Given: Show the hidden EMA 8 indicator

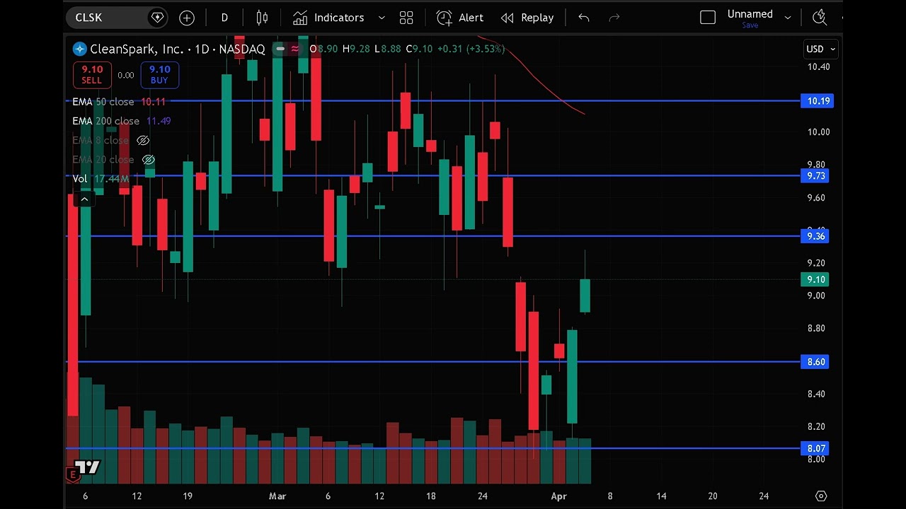Looking at the screenshot, I should (x=142, y=140).
